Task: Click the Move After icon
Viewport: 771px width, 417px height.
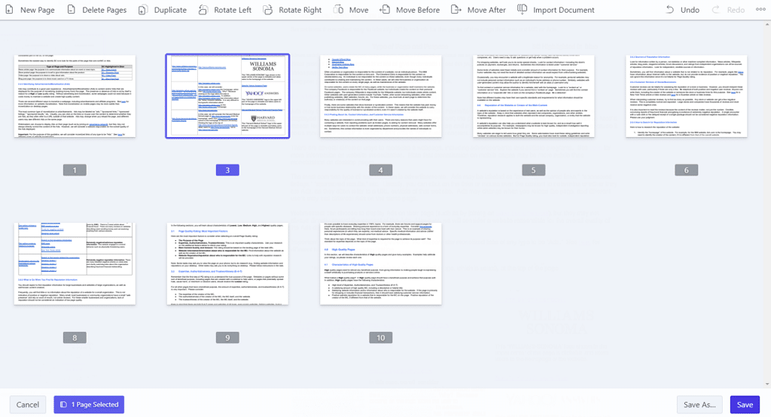Action: [x=456, y=9]
